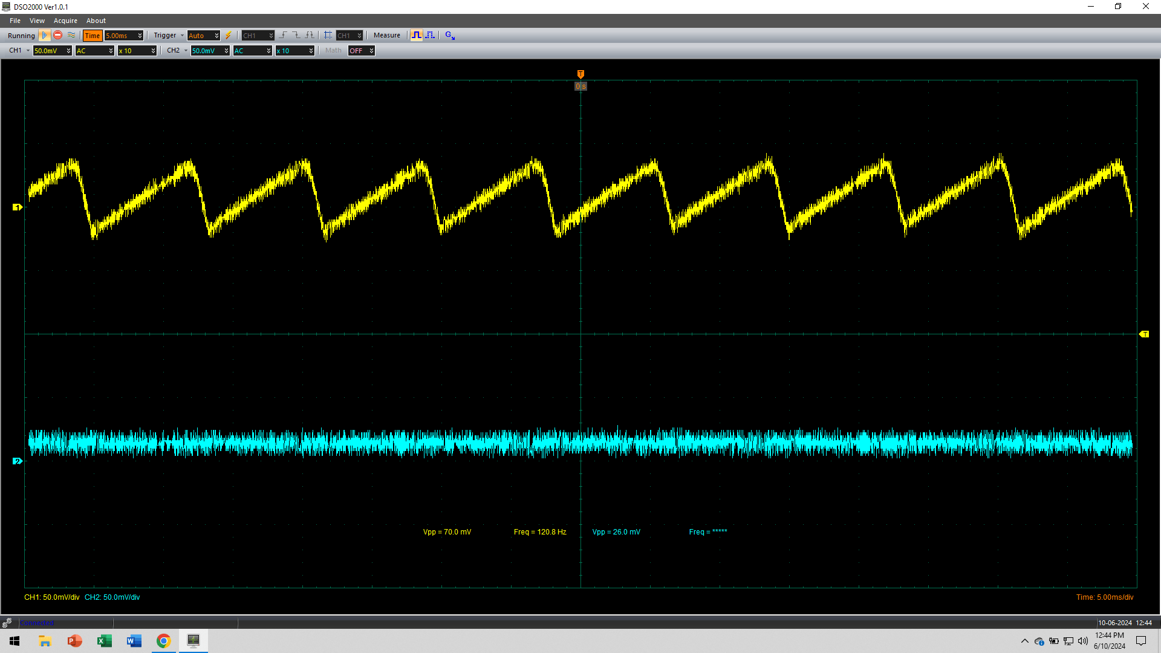Open the Windows Start menu
This screenshot has height=653, width=1161.
coord(15,641)
